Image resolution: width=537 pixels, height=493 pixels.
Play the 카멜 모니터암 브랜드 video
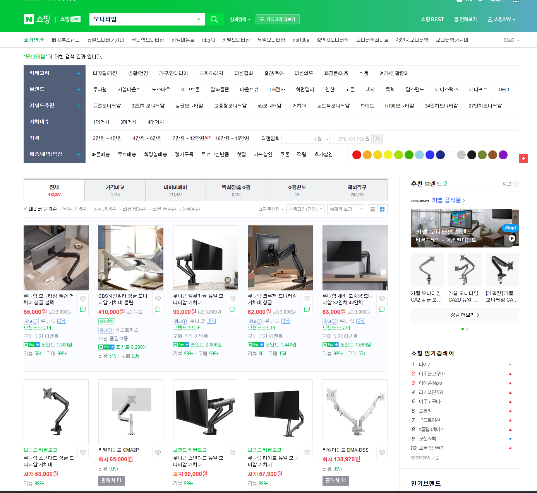point(512,238)
